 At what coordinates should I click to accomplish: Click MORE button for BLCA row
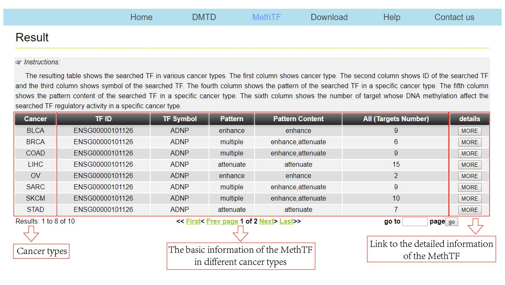470,131
